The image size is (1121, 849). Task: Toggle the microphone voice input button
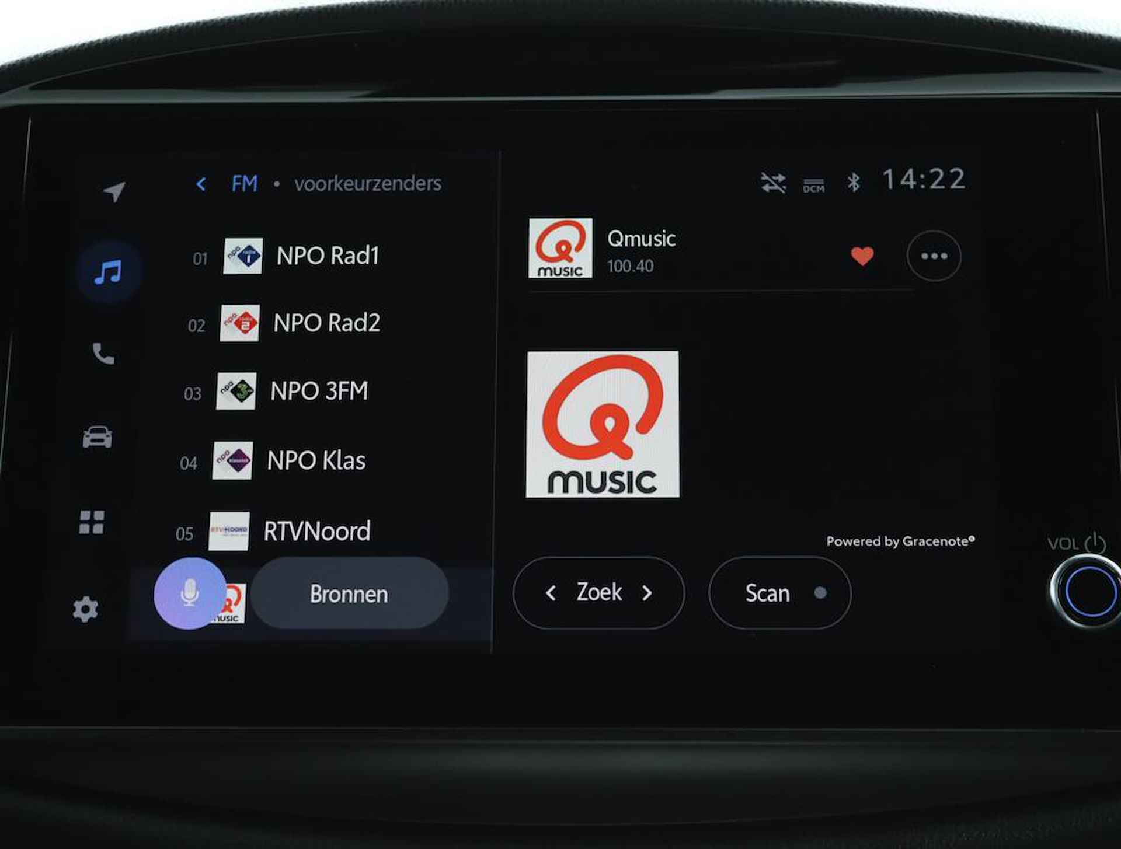pyautogui.click(x=193, y=592)
